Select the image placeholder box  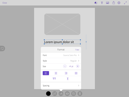point(62,24)
